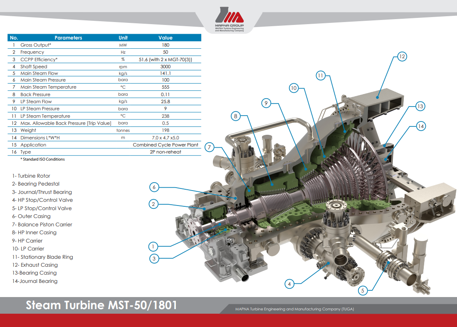
Task: Click callout circle number 10
Action: [x=294, y=88]
